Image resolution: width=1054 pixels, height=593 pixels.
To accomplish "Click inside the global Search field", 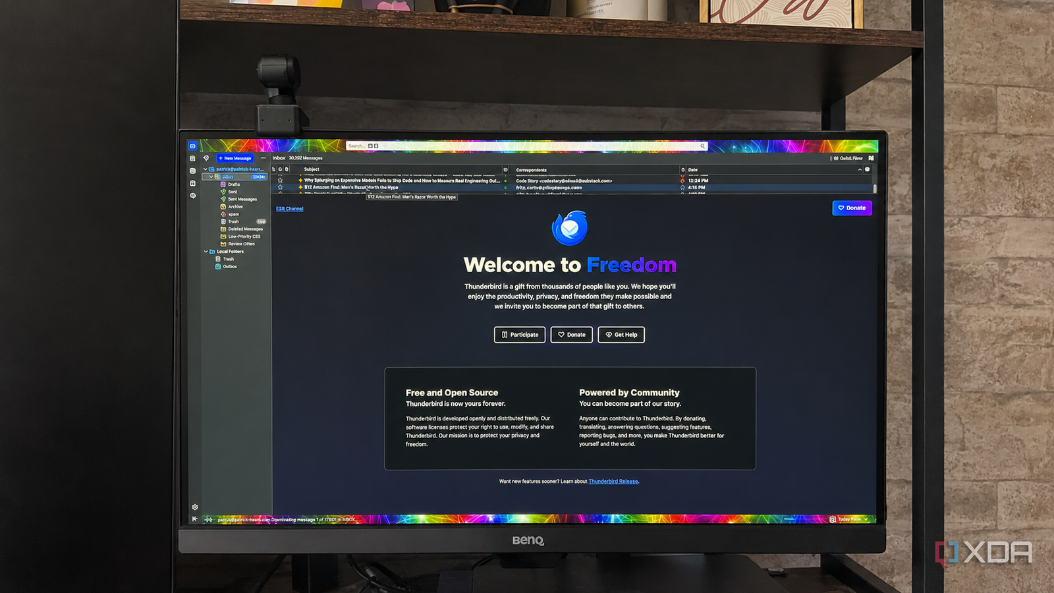I will pos(527,146).
